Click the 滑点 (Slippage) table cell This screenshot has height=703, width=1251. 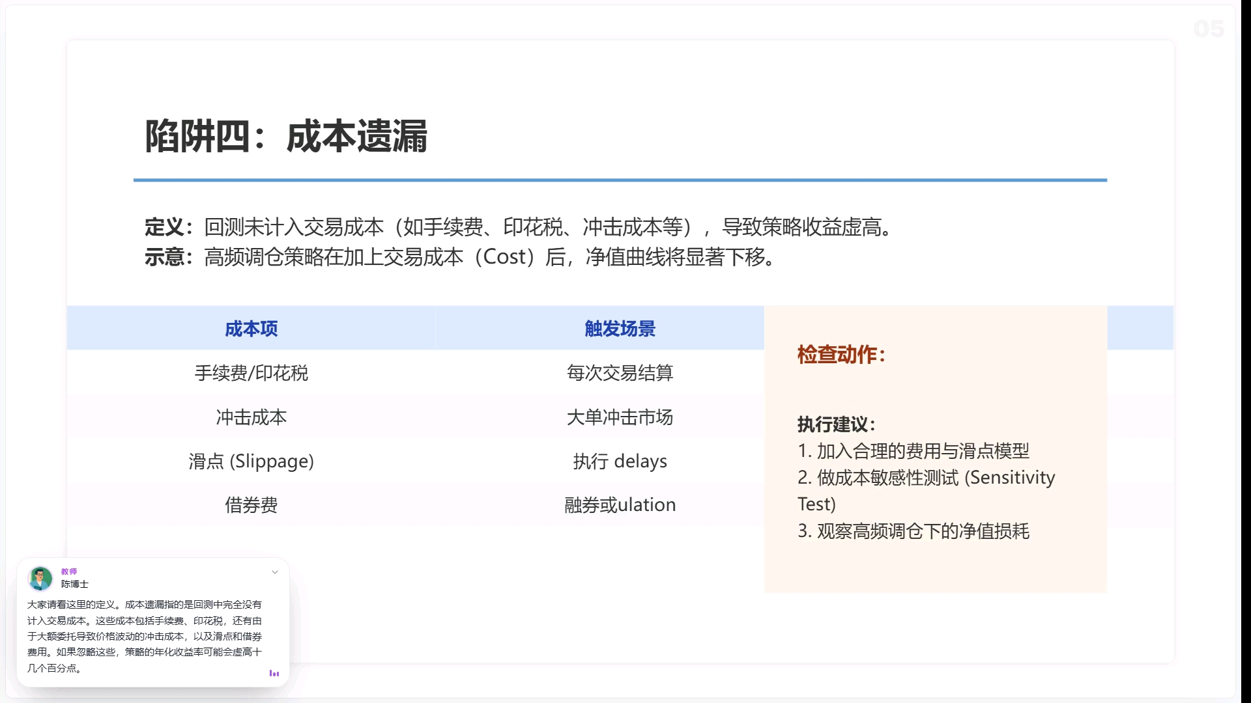(x=251, y=462)
